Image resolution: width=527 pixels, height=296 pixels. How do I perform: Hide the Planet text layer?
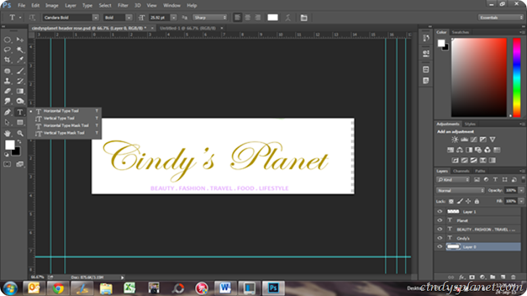pyautogui.click(x=440, y=220)
